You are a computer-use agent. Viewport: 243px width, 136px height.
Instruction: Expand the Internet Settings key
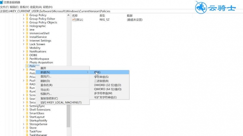(x=24, y=40)
